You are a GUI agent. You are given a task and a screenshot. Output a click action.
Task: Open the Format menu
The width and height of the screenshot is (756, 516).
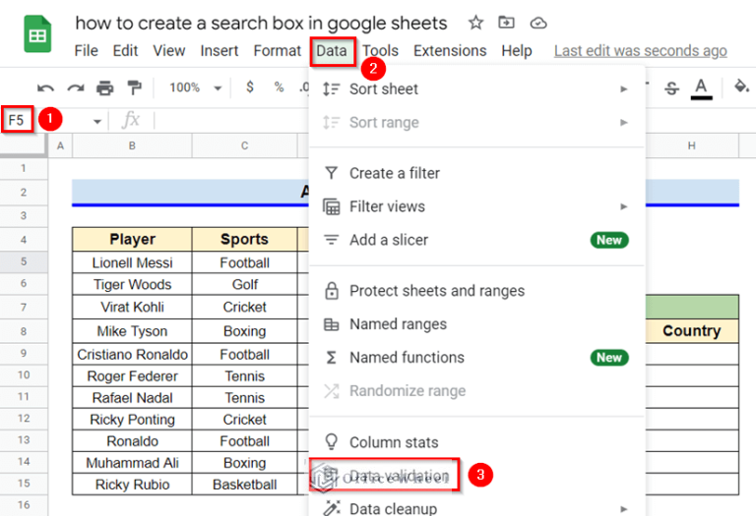(x=278, y=50)
